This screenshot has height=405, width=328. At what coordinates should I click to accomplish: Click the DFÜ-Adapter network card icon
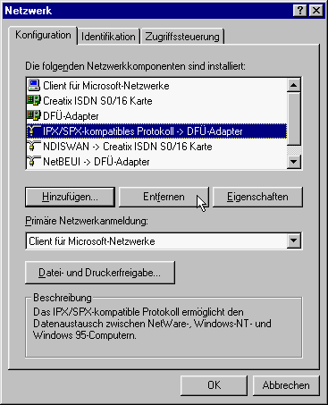pyautogui.click(x=34, y=115)
